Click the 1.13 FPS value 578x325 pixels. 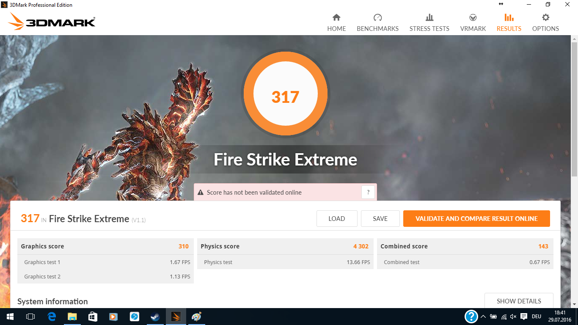pyautogui.click(x=180, y=277)
